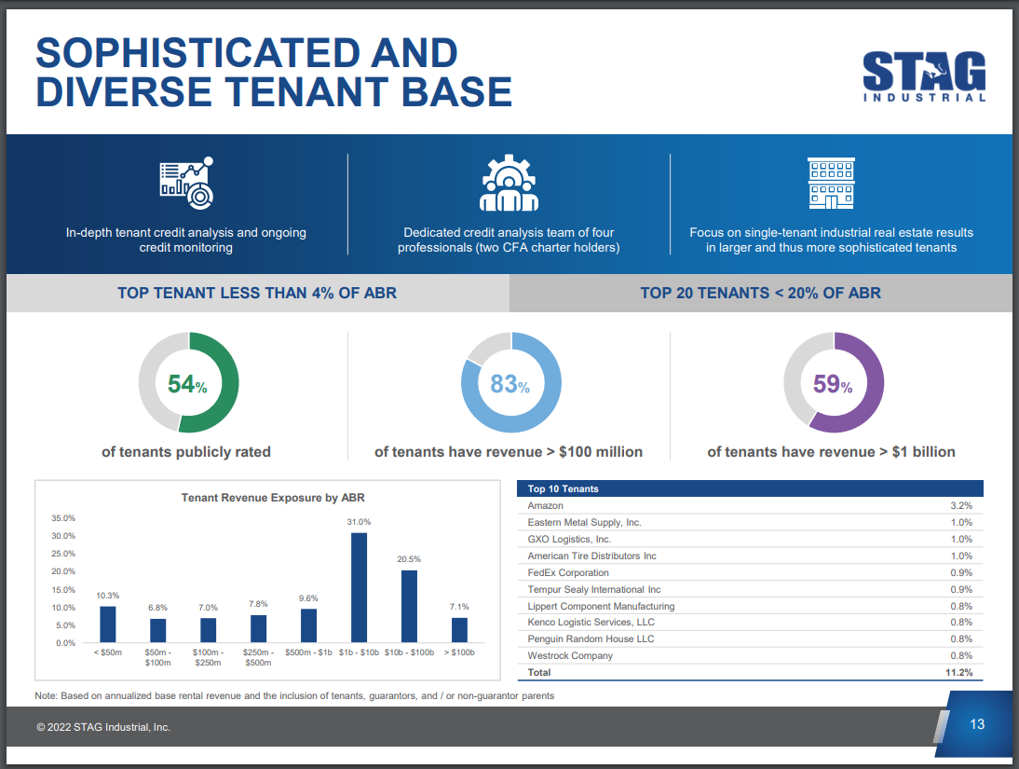Screen dimensions: 1019x769
Task: Select the Top Tenant Less Than 4% header
Action: 257,293
